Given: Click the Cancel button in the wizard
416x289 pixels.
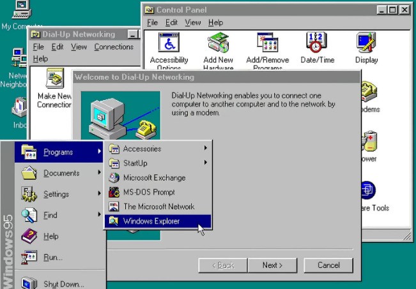Looking at the screenshot, I should 328,265.
